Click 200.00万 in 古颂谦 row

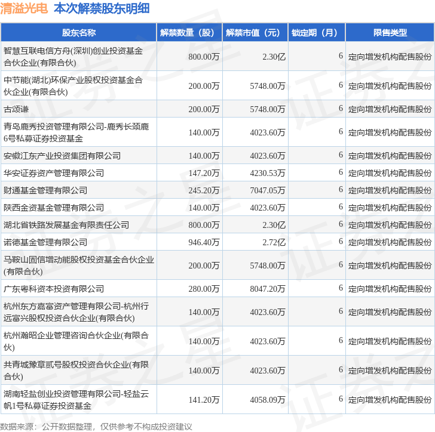click(204, 109)
